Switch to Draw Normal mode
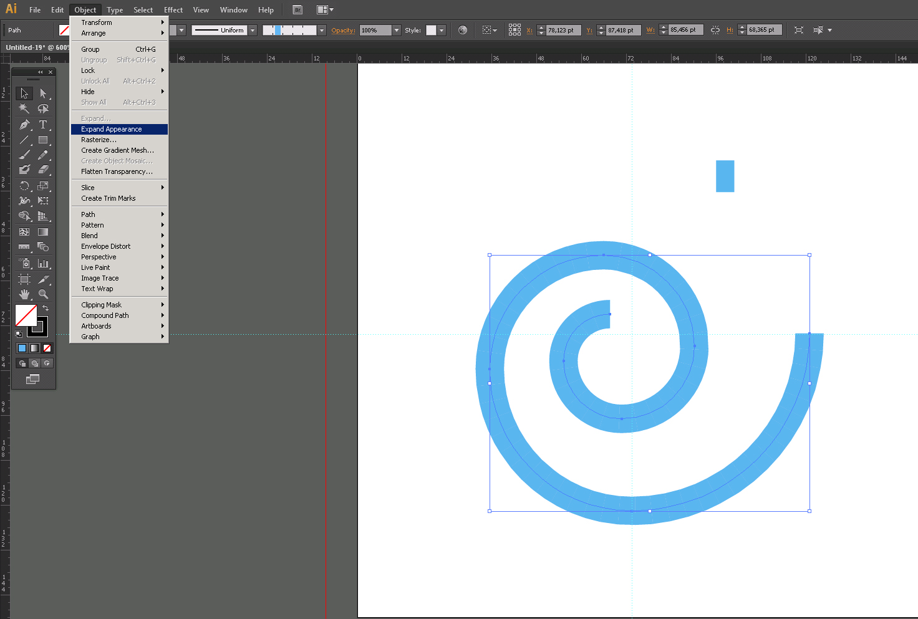Viewport: 918px width, 619px height. [22, 363]
